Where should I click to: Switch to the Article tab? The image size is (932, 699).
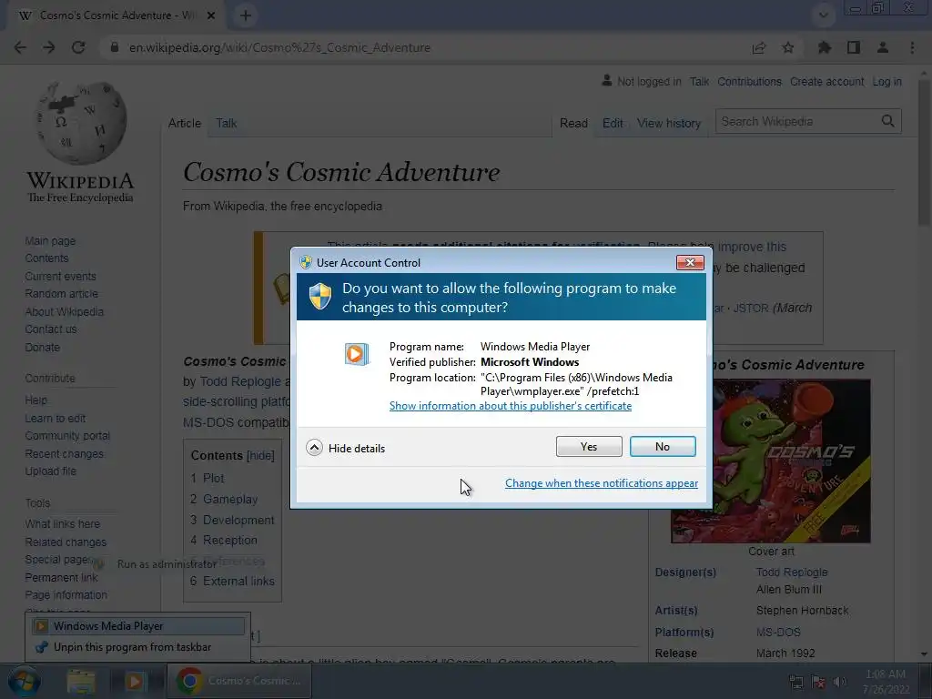point(184,123)
